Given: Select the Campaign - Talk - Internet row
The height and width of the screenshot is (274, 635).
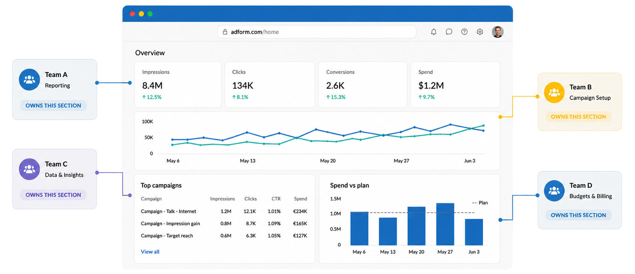Looking at the screenshot, I should pos(224,211).
